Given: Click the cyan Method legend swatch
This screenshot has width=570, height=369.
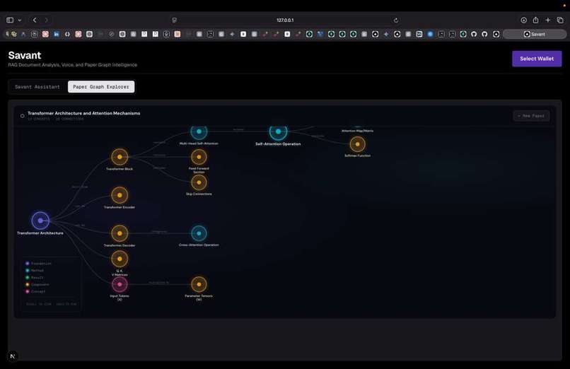Looking at the screenshot, I should (28, 270).
